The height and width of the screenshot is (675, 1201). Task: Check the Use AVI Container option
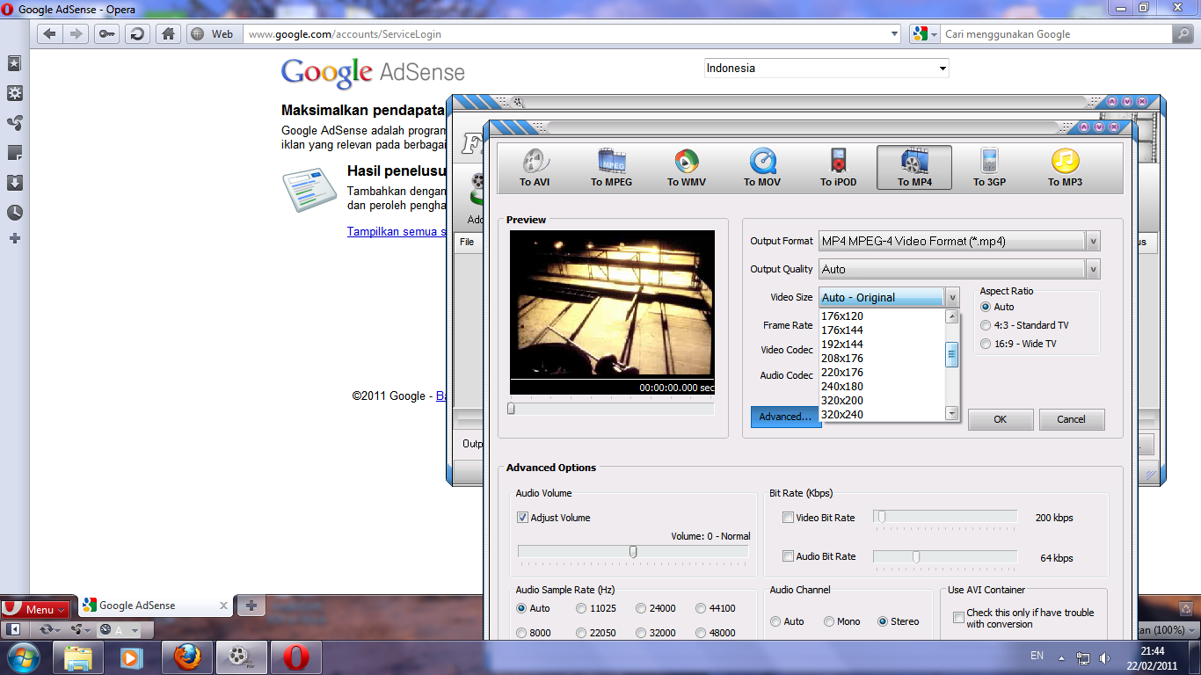959,618
